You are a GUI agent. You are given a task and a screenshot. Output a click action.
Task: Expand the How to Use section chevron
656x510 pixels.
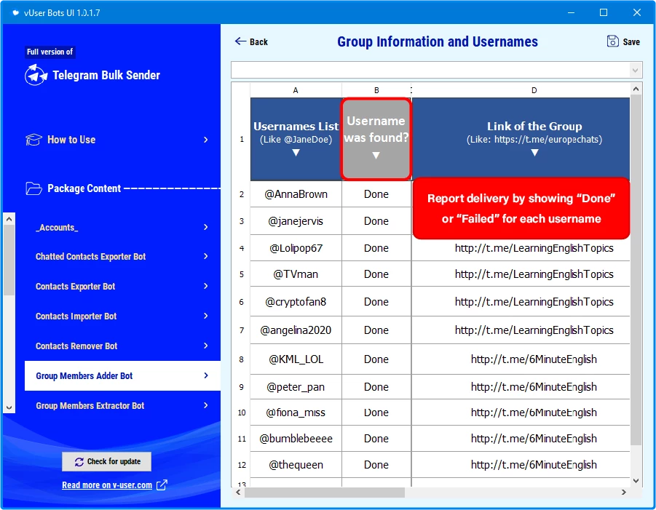pyautogui.click(x=206, y=140)
